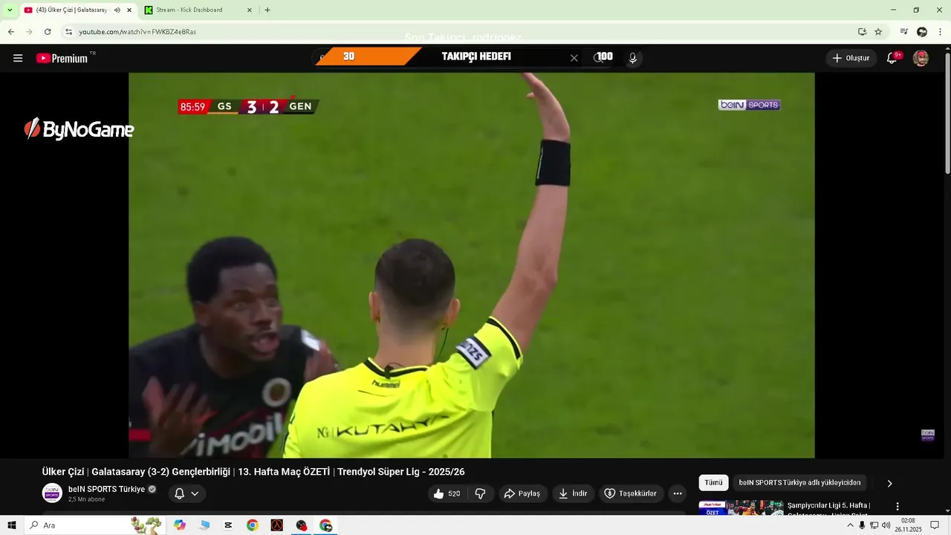Open the browser media control icon

904,32
